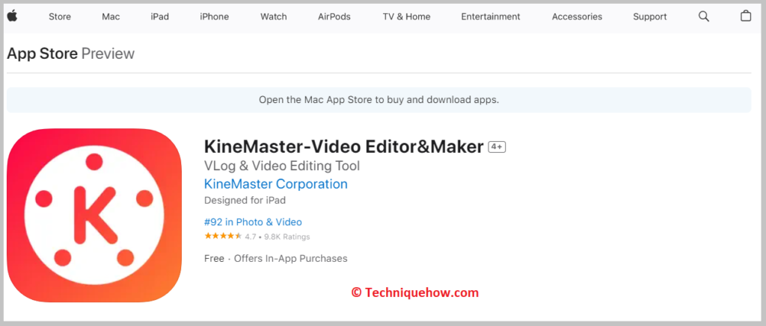Open the Accessories menu item

[x=577, y=16]
